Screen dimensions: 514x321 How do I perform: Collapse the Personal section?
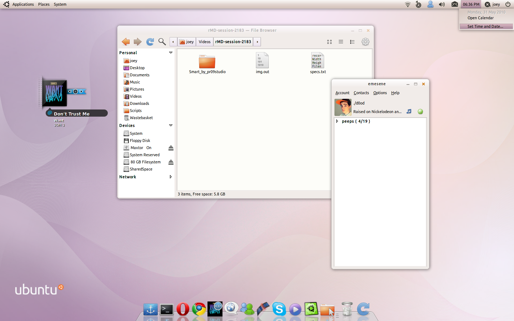click(x=171, y=53)
